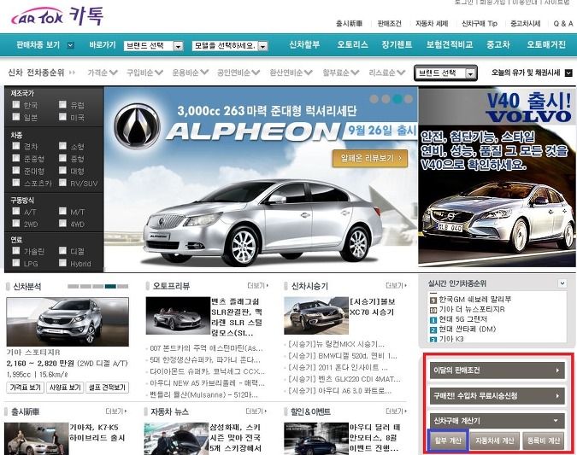Click the 셀프 견적보기 button
Screen dimensions: 577x455
[107, 388]
